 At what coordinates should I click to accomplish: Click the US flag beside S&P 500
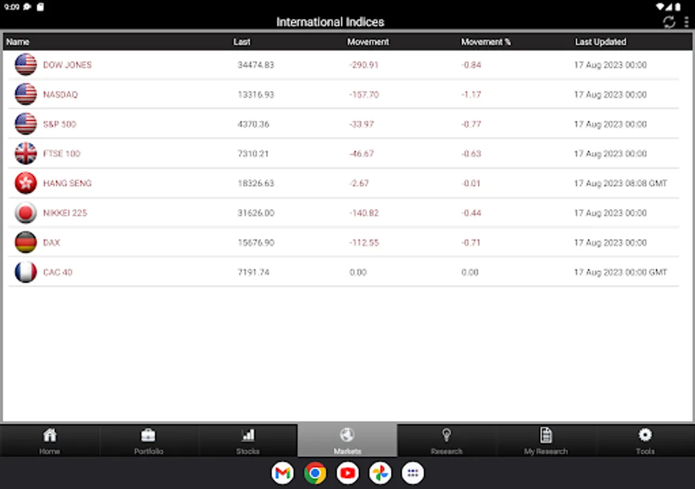pyautogui.click(x=26, y=124)
